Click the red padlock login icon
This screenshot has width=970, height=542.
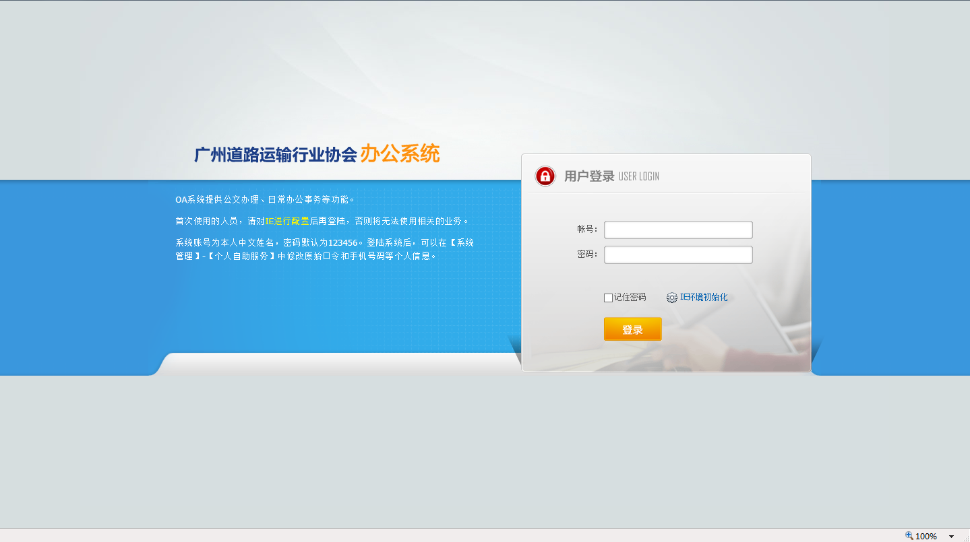point(545,176)
